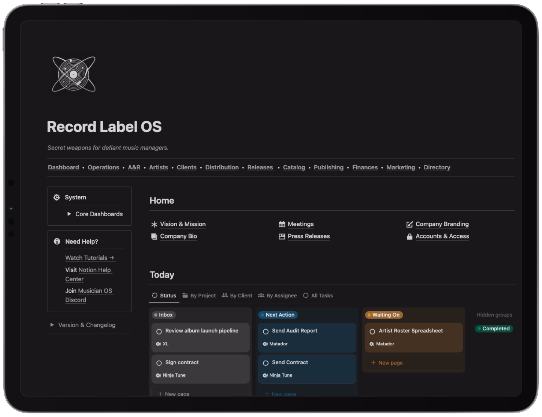Open the Send Audit Report card
Screen dimensions: 542x417
(x=307, y=337)
